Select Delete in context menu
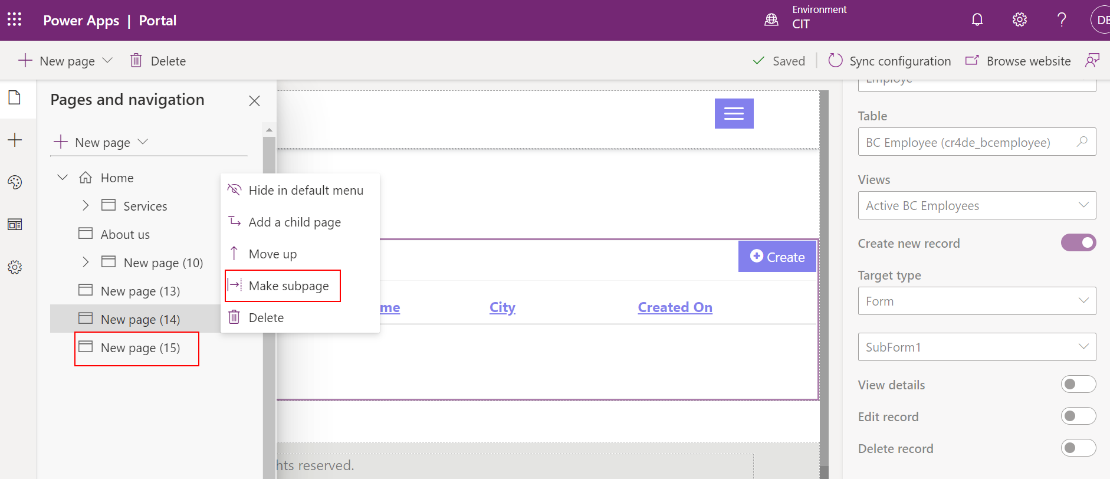This screenshot has height=479, width=1110. 300,317
